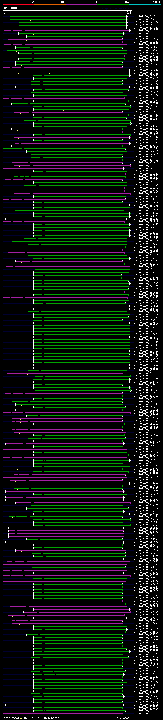Viewport: 163px width, 720px height.
Task: Select hit label UniRef100_B3WEN4
Action: point(146,457)
